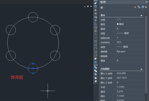Click Bring to Front draw order icon
Viewport: 149px width, 101px height.
click(95, 67)
